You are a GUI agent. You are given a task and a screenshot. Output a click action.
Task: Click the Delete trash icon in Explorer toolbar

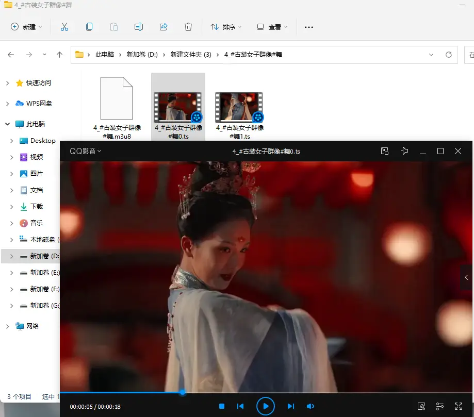coord(188,27)
